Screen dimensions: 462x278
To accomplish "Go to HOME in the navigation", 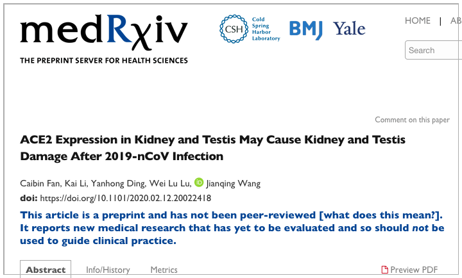I will coord(418,20).
